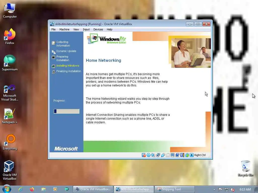Click the Windows Me Millennium Edition logo

click(107, 39)
